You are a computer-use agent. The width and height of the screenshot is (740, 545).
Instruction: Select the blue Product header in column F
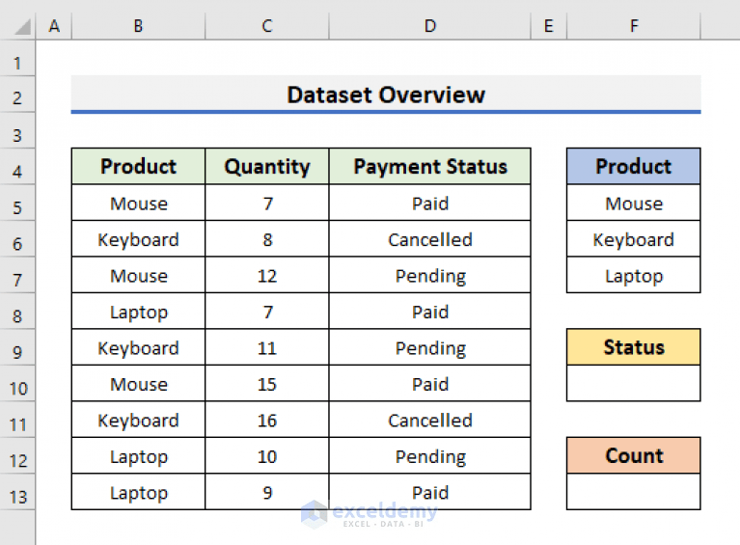tap(634, 166)
